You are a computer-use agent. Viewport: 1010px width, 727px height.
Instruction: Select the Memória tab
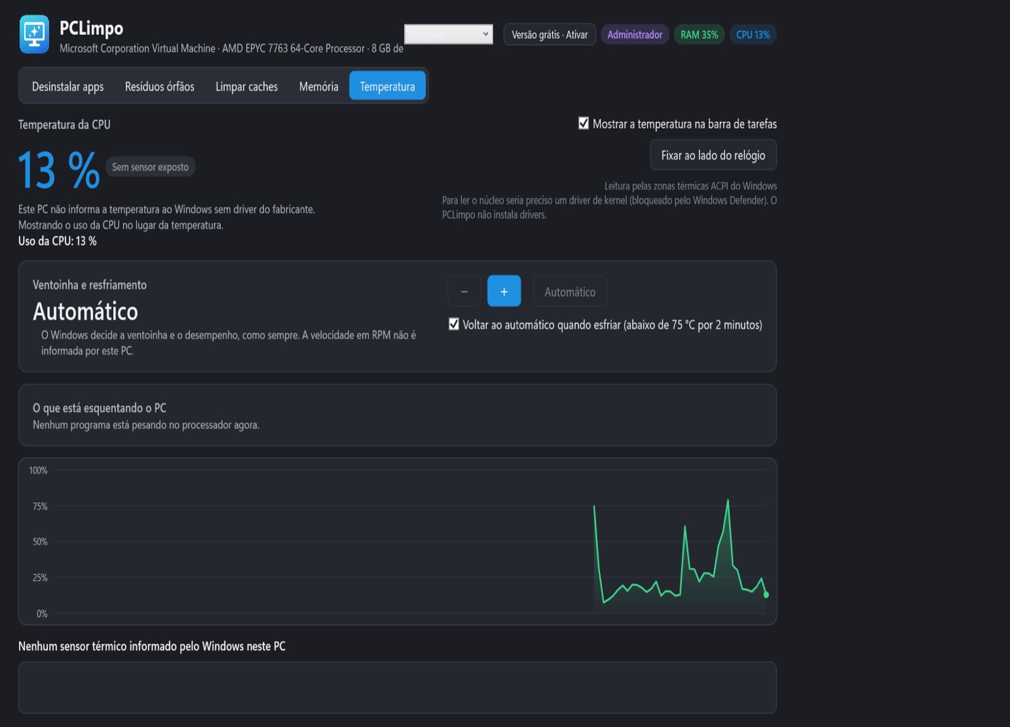[318, 86]
